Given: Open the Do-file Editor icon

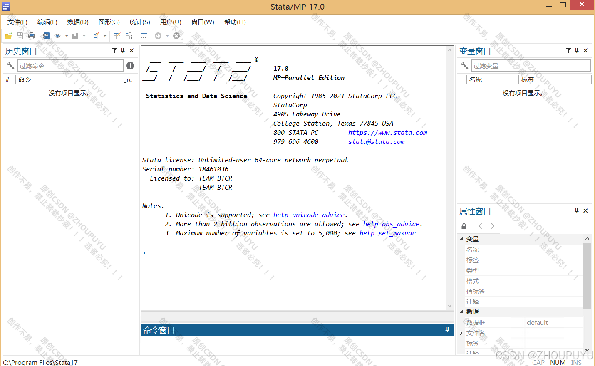Looking at the screenshot, I should 96,36.
